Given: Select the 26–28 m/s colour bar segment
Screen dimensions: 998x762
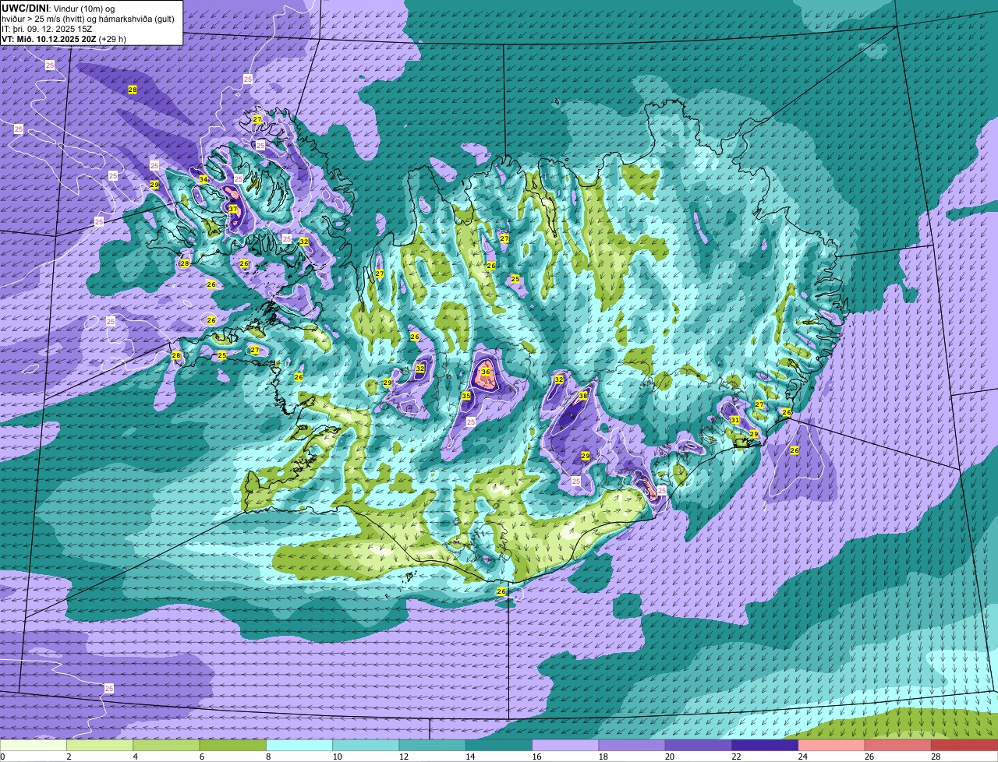Looking at the screenshot, I should click(x=897, y=746).
